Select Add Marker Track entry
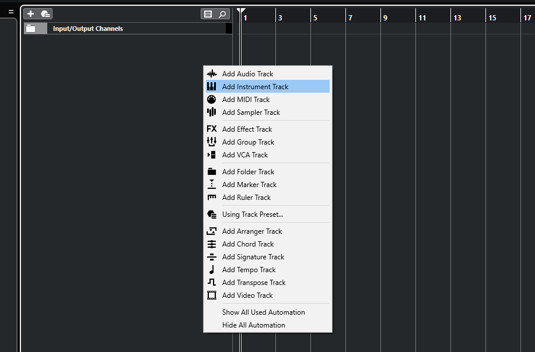 249,185
